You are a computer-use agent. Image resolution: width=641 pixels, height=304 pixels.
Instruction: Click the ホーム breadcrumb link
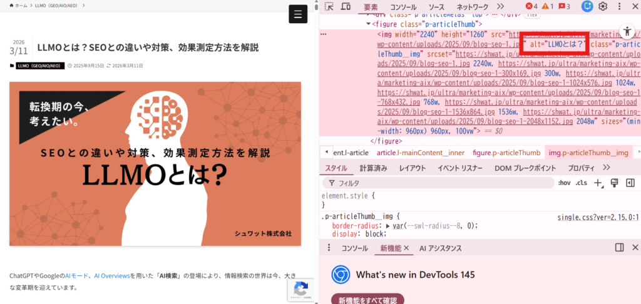tap(18, 5)
